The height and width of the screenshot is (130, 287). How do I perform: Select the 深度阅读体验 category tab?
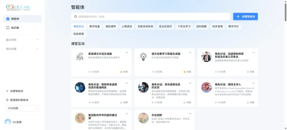coord(146,26)
